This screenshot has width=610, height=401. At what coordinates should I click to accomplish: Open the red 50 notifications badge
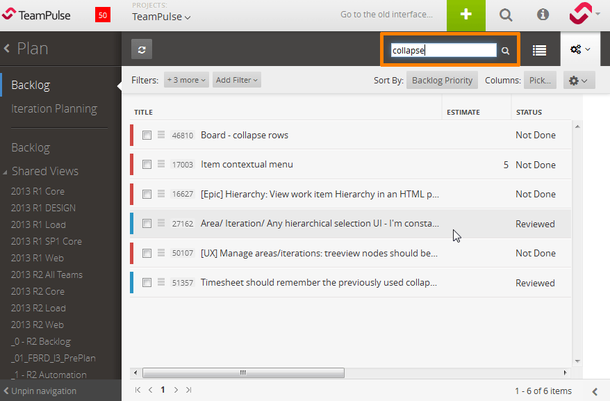(103, 15)
